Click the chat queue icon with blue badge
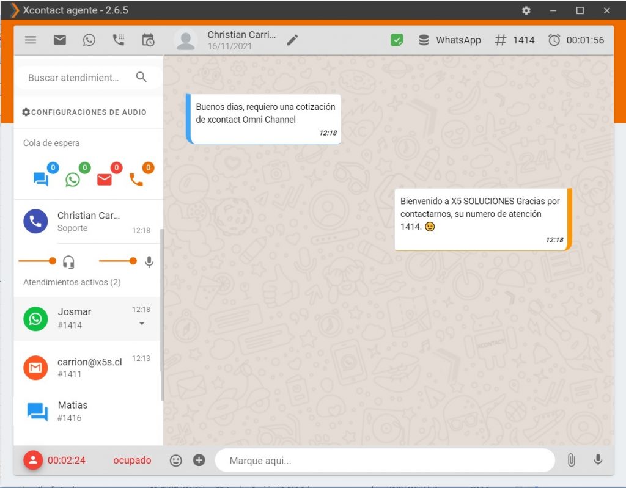The width and height of the screenshot is (626, 488). click(x=41, y=179)
